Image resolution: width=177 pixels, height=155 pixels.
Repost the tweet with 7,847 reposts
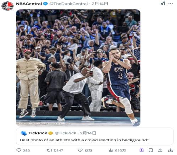point(49,150)
